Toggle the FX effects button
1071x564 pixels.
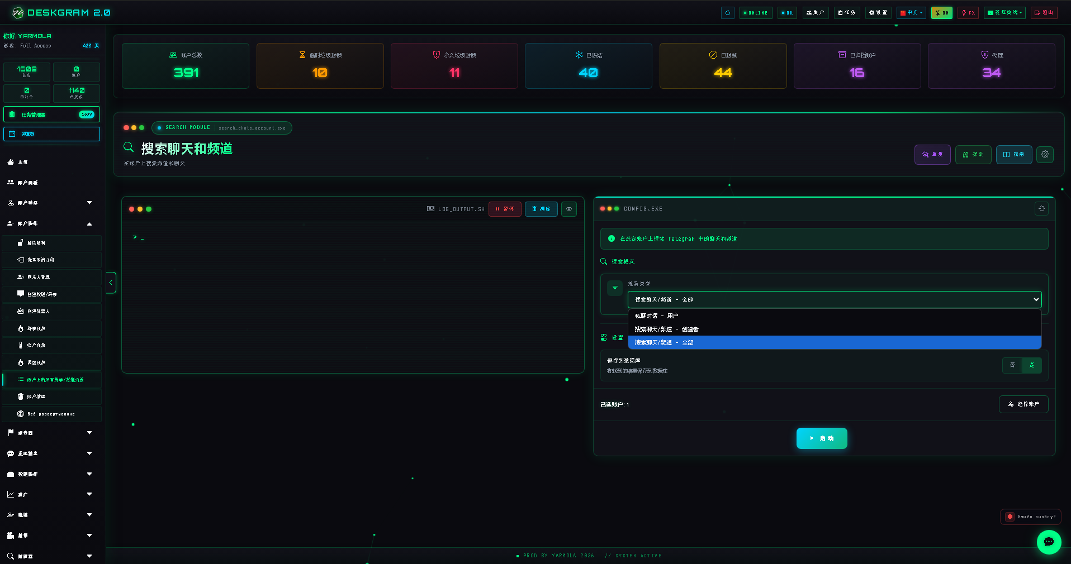(x=968, y=13)
